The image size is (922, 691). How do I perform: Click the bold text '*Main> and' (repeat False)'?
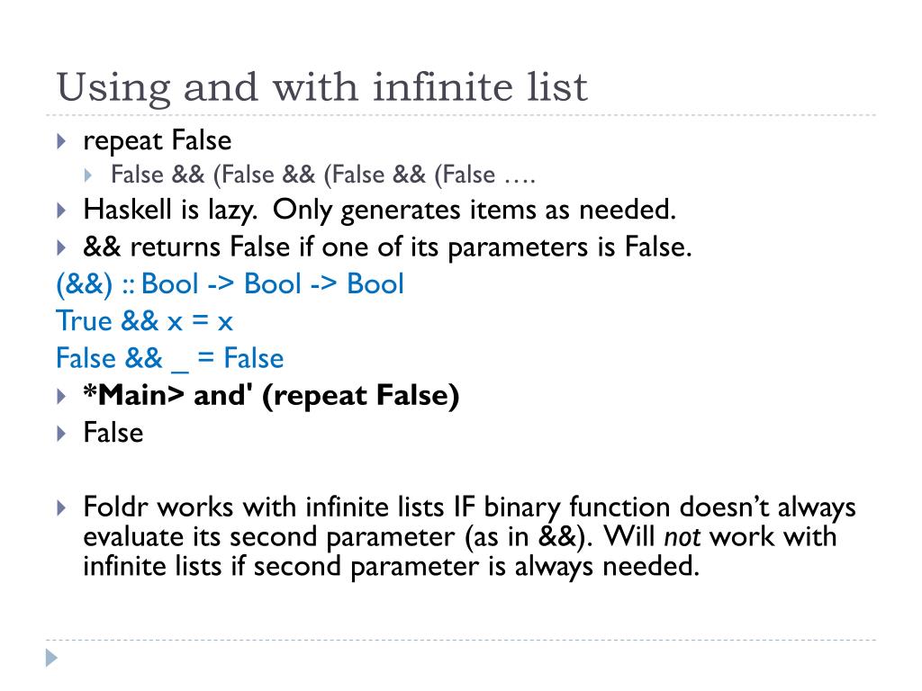(x=271, y=396)
